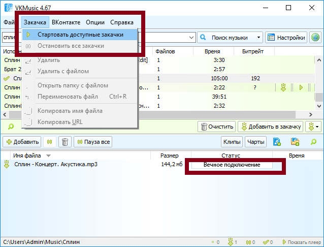Click the Добавить button with plus
Image resolution: width=324 pixels, height=247 pixels.
coord(22,142)
